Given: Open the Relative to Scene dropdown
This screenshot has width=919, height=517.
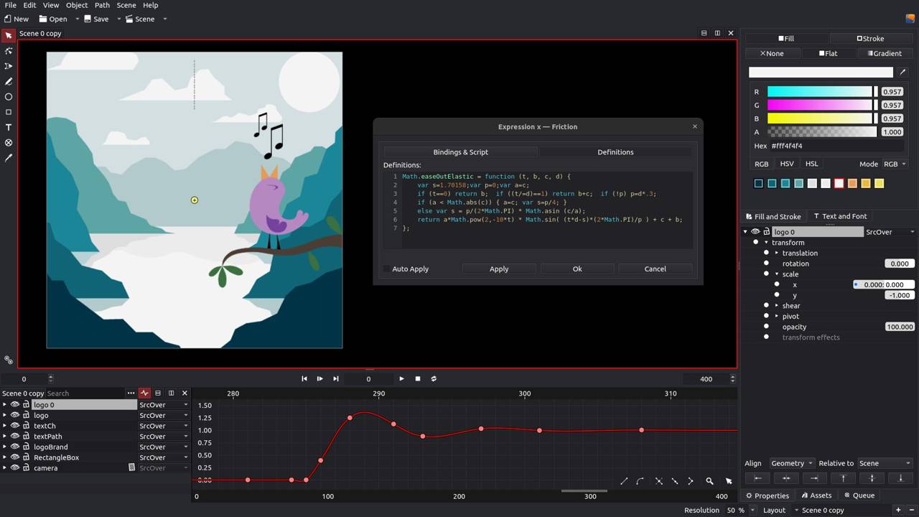Looking at the screenshot, I should (885, 463).
